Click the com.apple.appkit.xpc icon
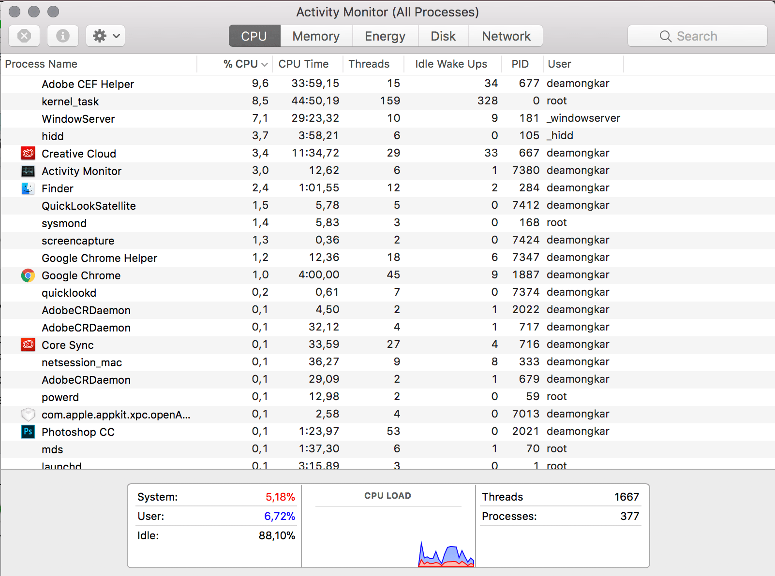 click(x=28, y=414)
